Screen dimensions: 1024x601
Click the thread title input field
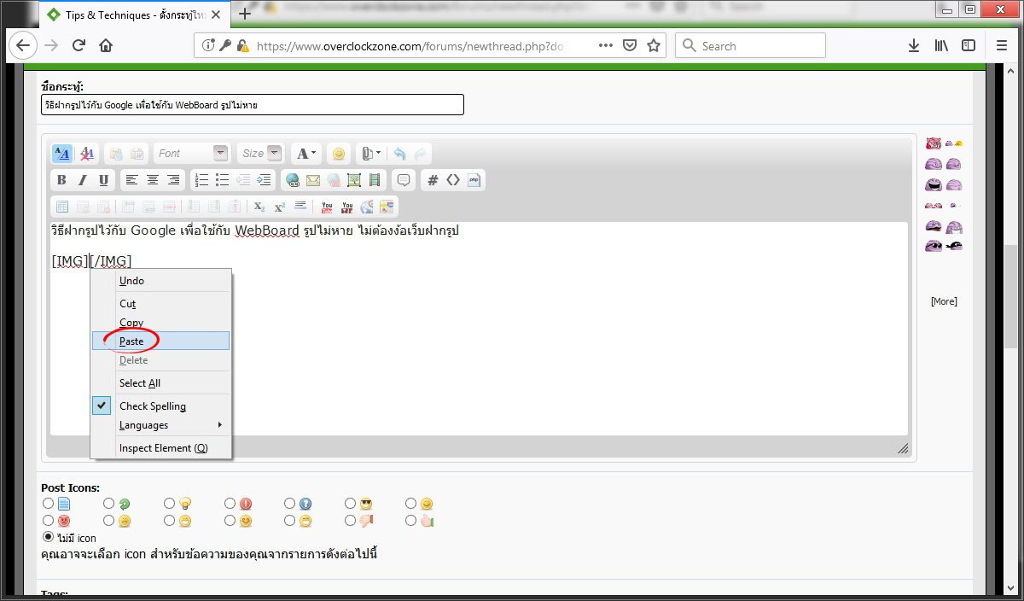(x=253, y=105)
